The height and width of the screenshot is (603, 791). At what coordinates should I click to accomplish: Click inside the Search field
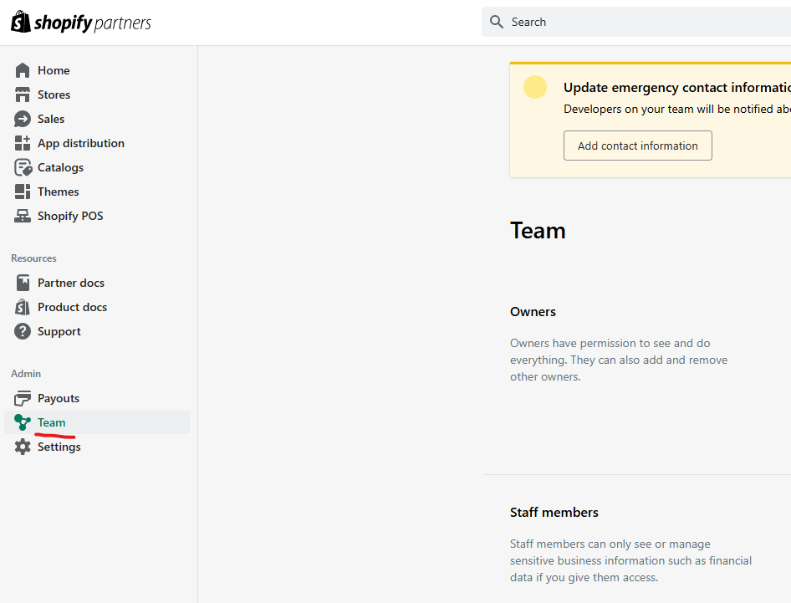[585, 21]
